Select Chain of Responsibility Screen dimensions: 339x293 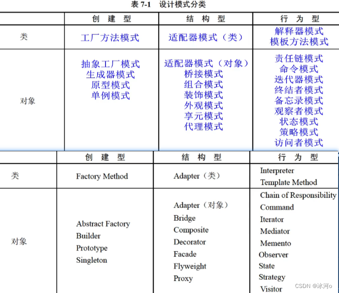point(298,195)
